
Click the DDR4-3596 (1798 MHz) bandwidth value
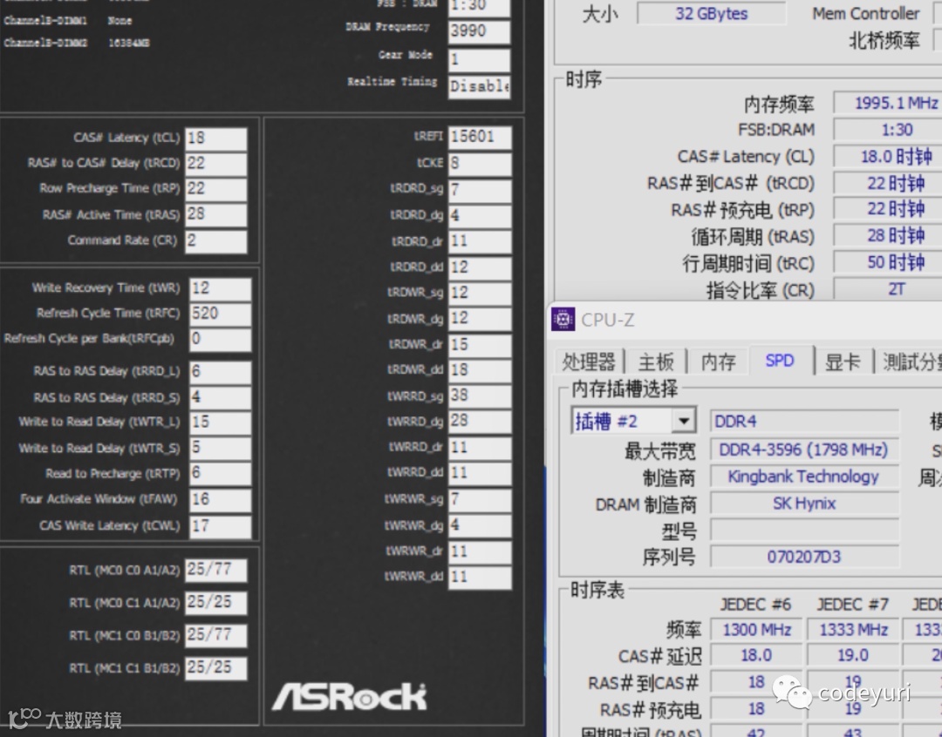tap(804, 450)
